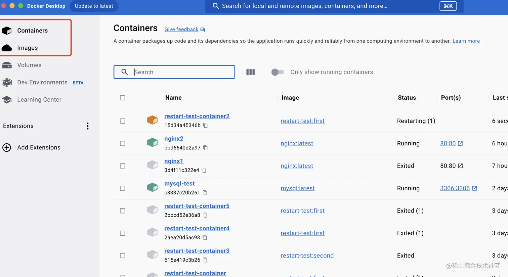Toggle Only show running containers switch
The height and width of the screenshot is (277, 508).
coord(278,72)
